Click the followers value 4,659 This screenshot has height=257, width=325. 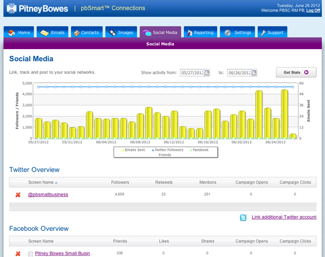pyautogui.click(x=119, y=194)
